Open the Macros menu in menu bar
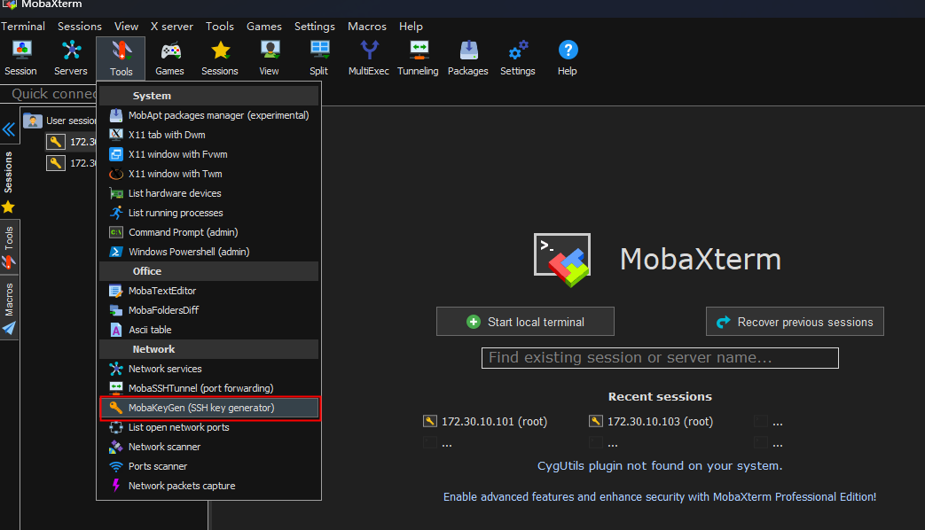This screenshot has height=530, width=925. point(367,27)
